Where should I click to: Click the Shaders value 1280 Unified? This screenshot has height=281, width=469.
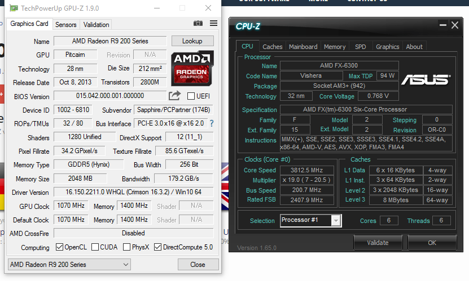(x=85, y=137)
